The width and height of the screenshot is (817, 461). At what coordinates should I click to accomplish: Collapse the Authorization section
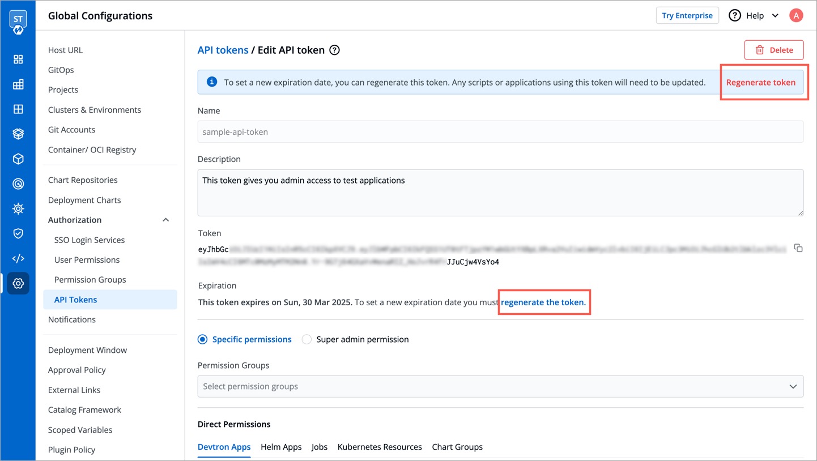tap(165, 220)
